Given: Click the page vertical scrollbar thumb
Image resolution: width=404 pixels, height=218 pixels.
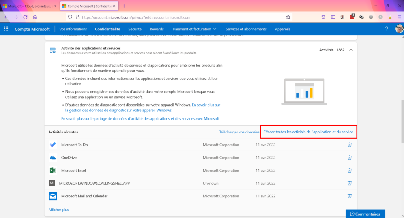Looking at the screenshot, I should pos(402,121).
